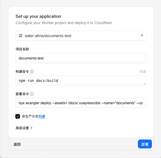Click the resize handle of the build command box
The height and width of the screenshot is (158, 161).
pos(144,84)
